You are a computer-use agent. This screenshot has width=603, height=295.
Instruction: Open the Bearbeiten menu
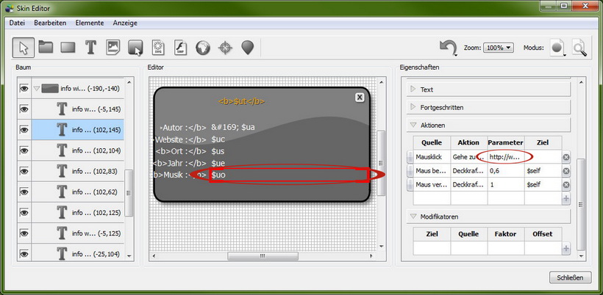coord(50,23)
